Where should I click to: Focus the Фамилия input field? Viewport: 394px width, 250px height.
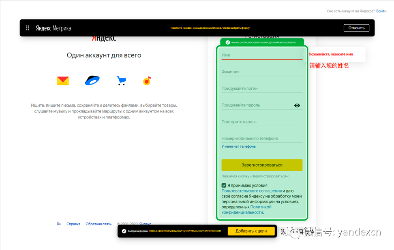click(x=262, y=72)
